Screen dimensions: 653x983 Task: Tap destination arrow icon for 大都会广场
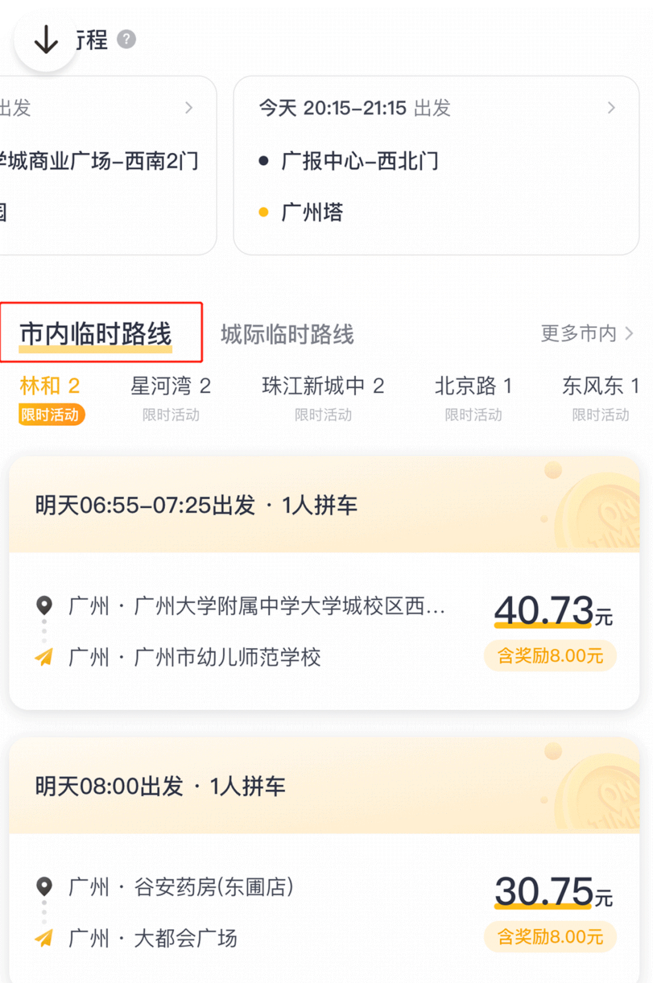tap(44, 938)
